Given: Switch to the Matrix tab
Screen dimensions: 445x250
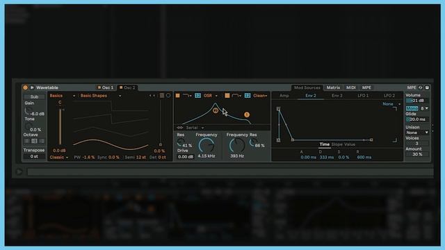Looking at the screenshot, I should click(333, 87).
